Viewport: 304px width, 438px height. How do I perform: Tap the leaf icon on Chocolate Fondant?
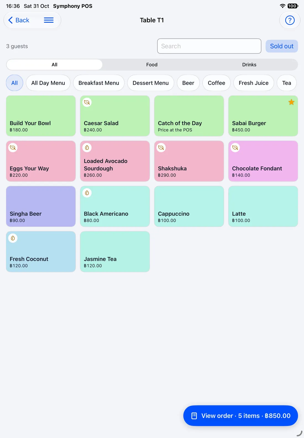click(235, 147)
